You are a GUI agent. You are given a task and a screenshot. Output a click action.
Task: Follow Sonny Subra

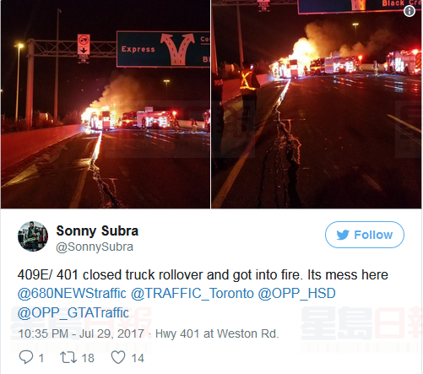tap(365, 235)
